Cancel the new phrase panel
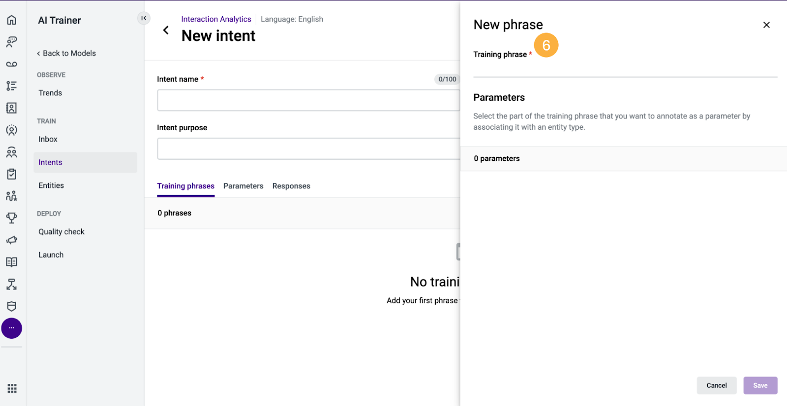 tap(717, 385)
